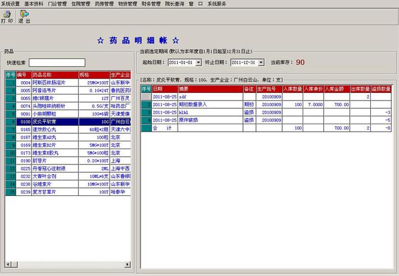Select drug 0173 维生素E胶丸

(x=68, y=153)
